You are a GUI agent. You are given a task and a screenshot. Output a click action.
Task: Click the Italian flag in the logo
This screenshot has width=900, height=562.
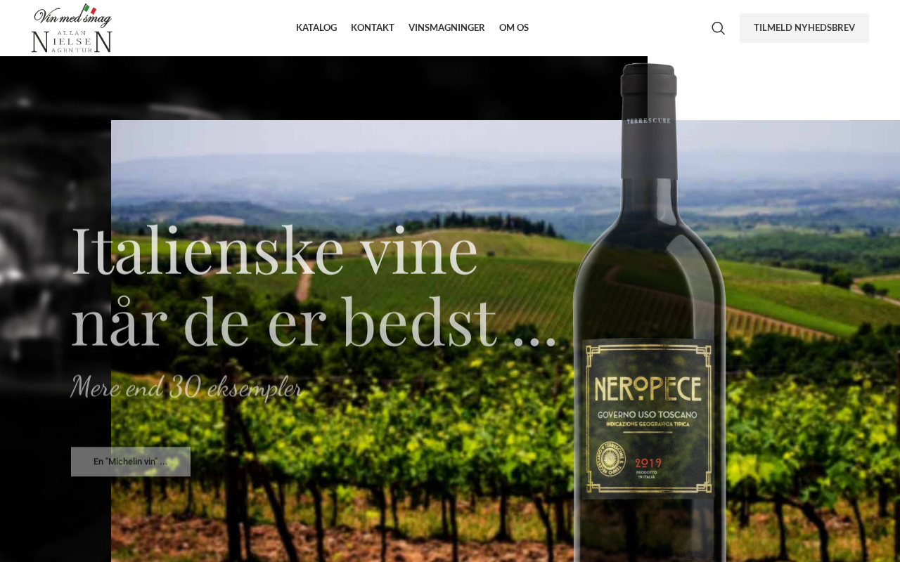(x=89, y=9)
